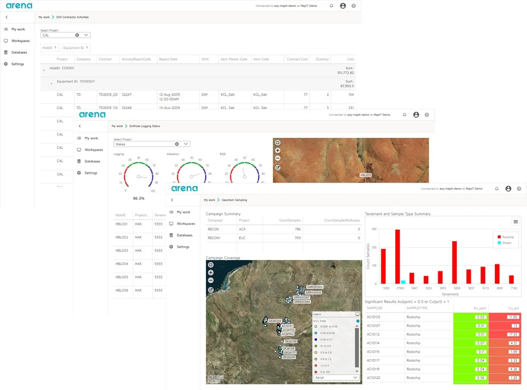The width and height of the screenshot is (527, 390).
Task: Export the Campaign Coverage map
Action: coord(211,290)
